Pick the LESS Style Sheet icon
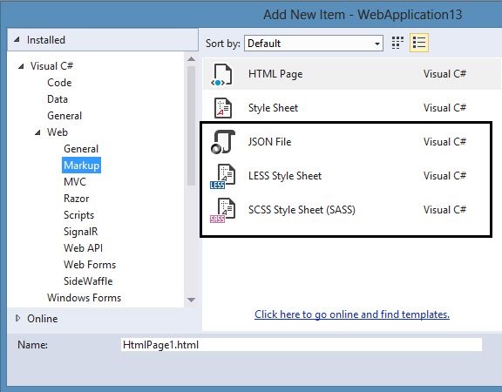 coord(222,176)
